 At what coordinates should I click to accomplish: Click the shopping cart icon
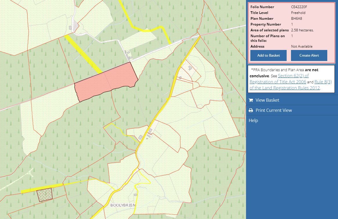pyautogui.click(x=251, y=100)
